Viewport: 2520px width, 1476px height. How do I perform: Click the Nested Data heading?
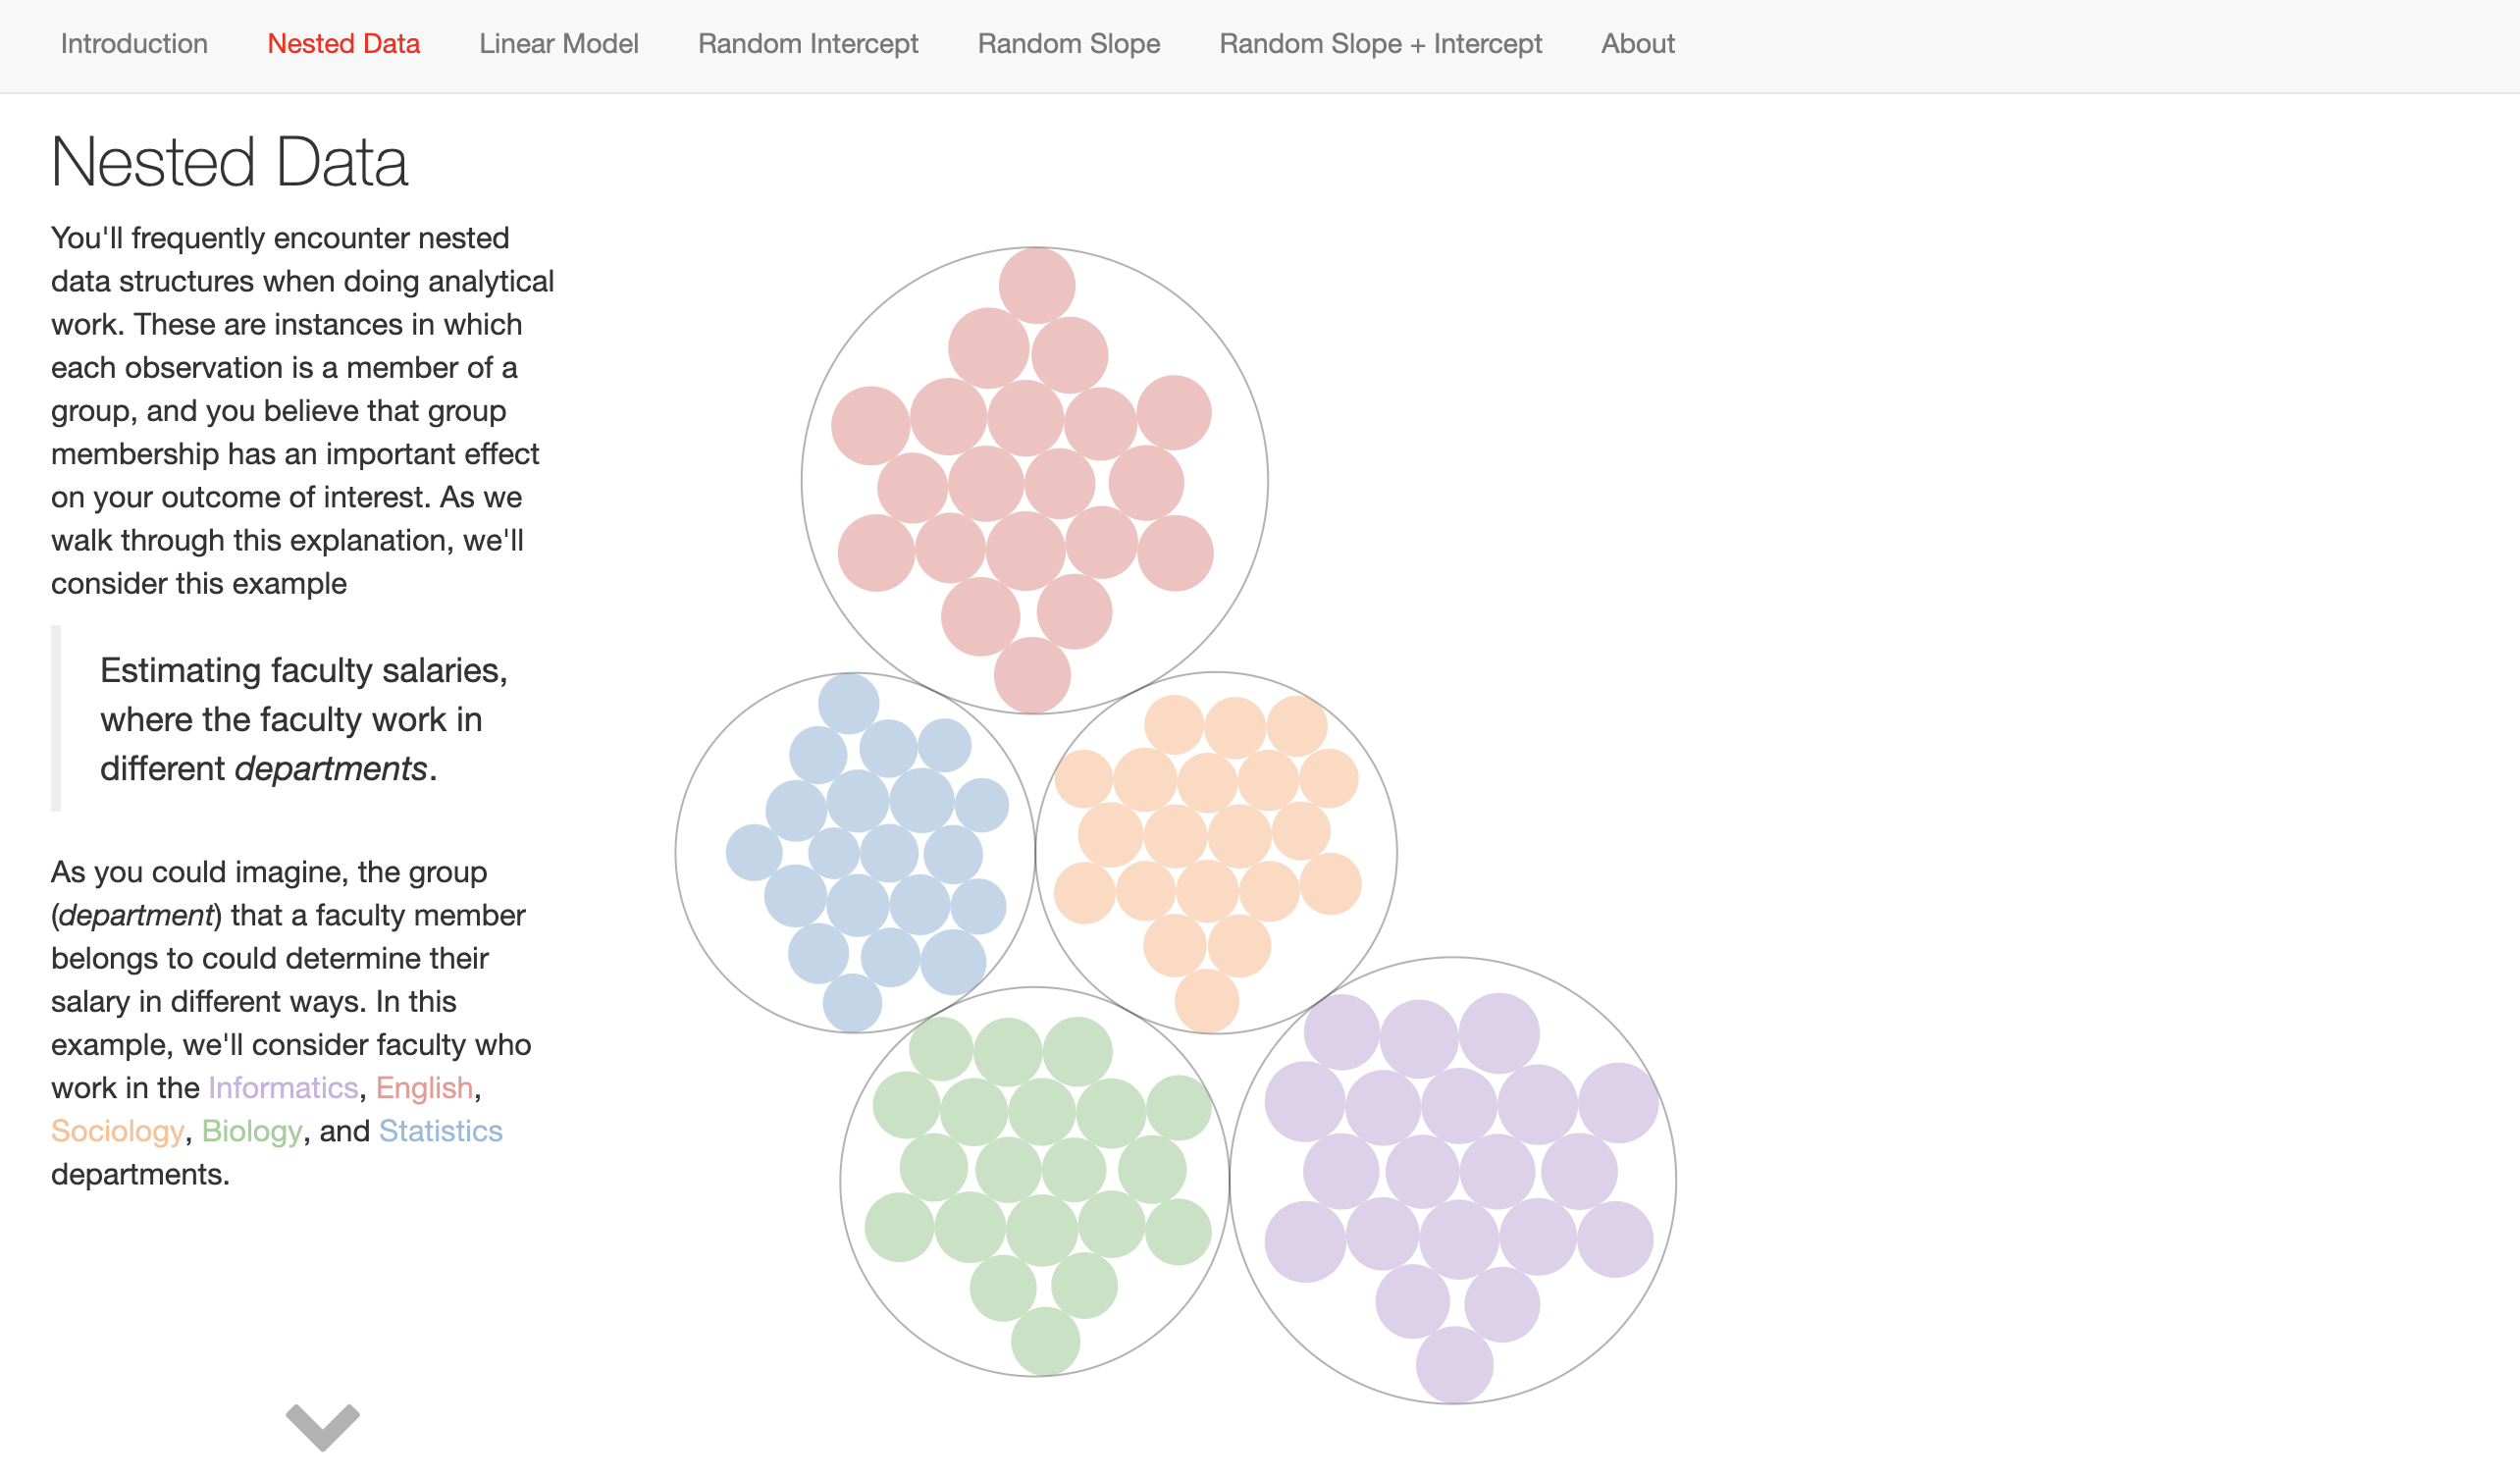(229, 162)
